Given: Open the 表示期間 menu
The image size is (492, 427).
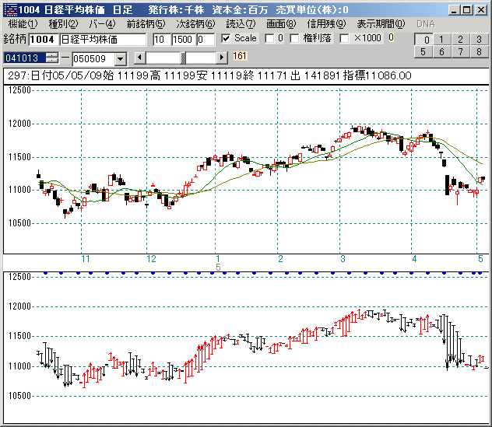Looking at the screenshot, I should point(381,24).
